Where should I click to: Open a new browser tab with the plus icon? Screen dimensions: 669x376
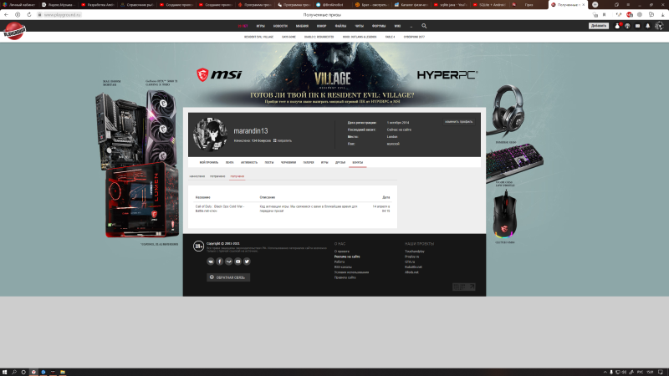tap(595, 5)
